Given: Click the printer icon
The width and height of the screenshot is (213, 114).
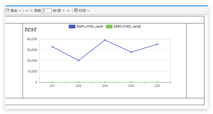Looking at the screenshot, I should tap(76, 10).
